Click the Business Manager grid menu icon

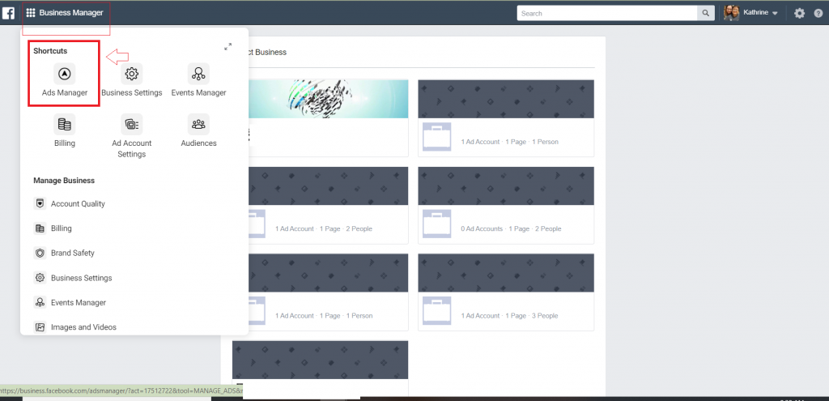[31, 13]
